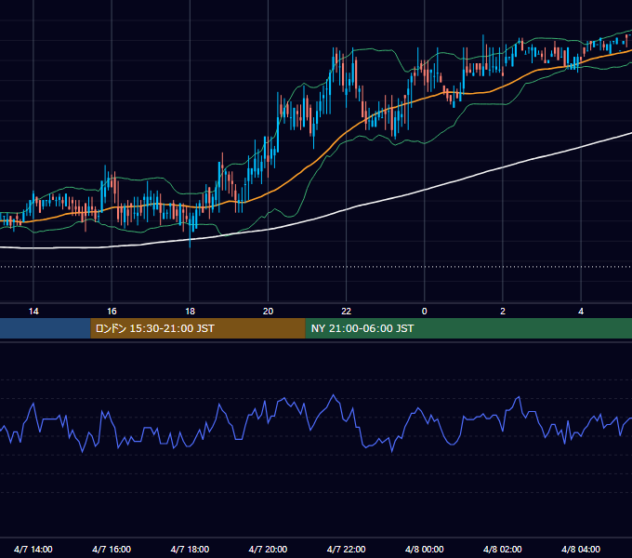Viewport: 632px width, 558px height.
Task: Click the '4/8 00:00' date label
Action: [x=424, y=549]
